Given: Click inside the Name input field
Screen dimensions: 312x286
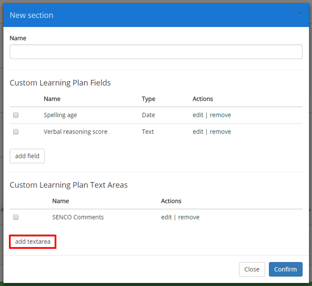Looking at the screenshot, I should tap(156, 52).
